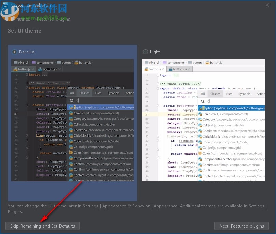Click the Color item's swatch icon
Viewport: 276px width, 234px height.
[71, 152]
